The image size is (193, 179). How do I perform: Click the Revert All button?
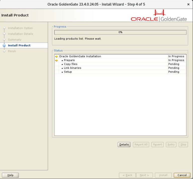coord(141,145)
